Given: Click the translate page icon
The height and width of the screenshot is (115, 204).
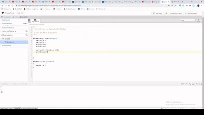Looking at the screenshot, I should pyautogui.click(x=169, y=6).
